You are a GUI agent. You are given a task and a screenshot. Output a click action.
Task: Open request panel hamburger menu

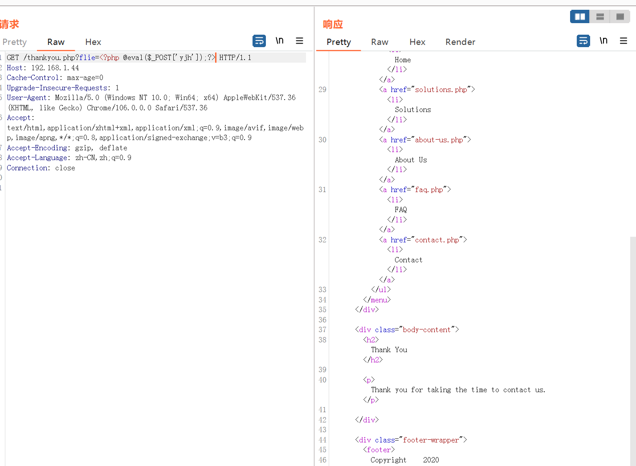pyautogui.click(x=299, y=41)
